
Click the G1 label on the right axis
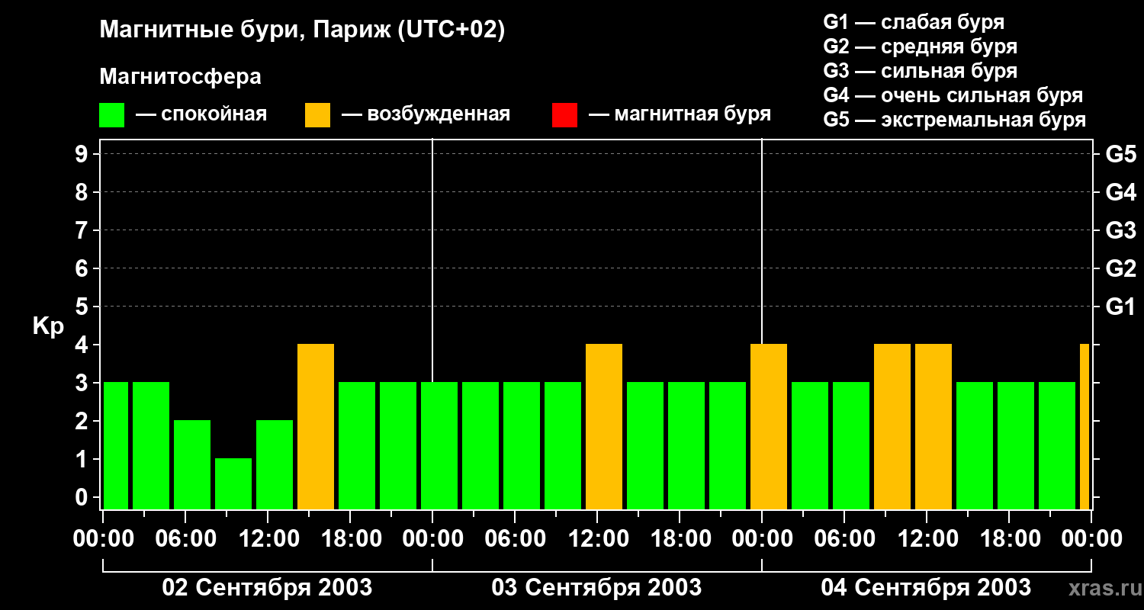click(x=1120, y=307)
